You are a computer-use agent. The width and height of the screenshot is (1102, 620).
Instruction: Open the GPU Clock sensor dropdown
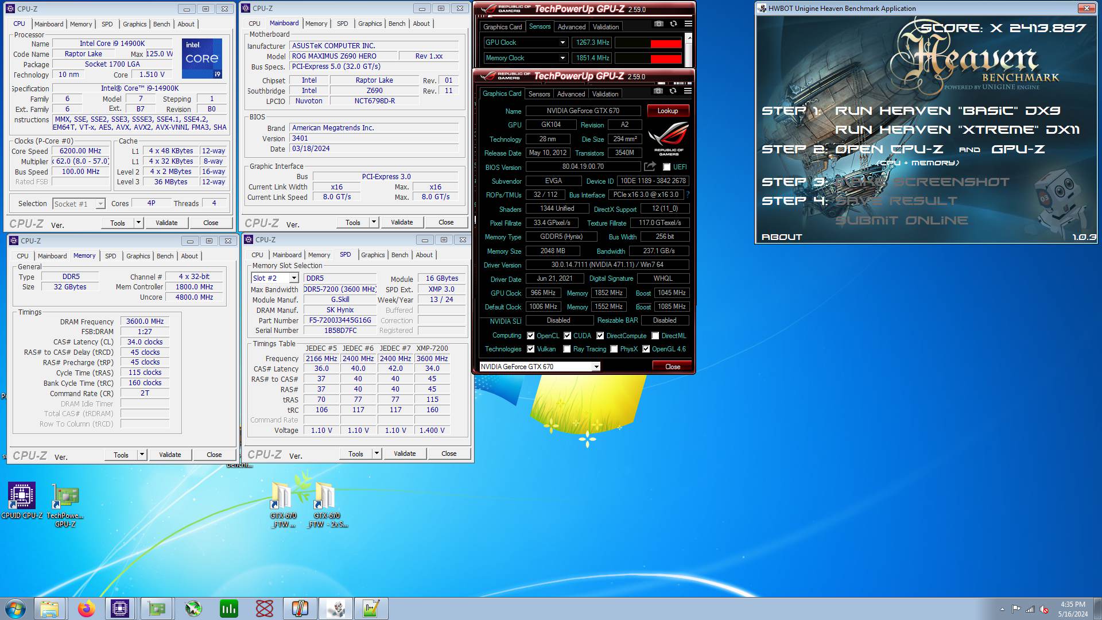(525, 42)
